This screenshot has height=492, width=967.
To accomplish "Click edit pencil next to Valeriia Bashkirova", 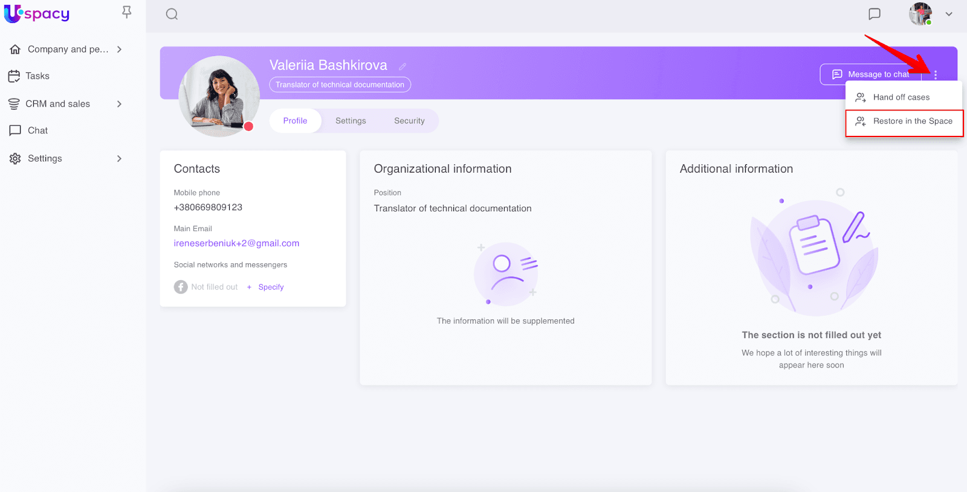I will pyautogui.click(x=403, y=66).
